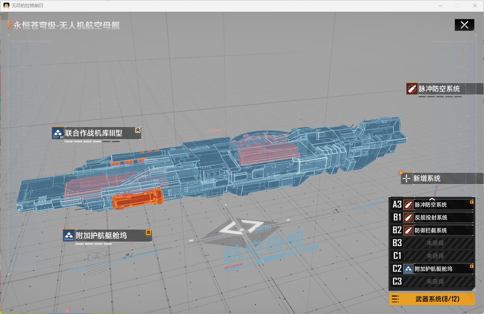Click the B2 防御拦截系统 weapon icon
The height and width of the screenshot is (314, 484).
click(x=408, y=230)
